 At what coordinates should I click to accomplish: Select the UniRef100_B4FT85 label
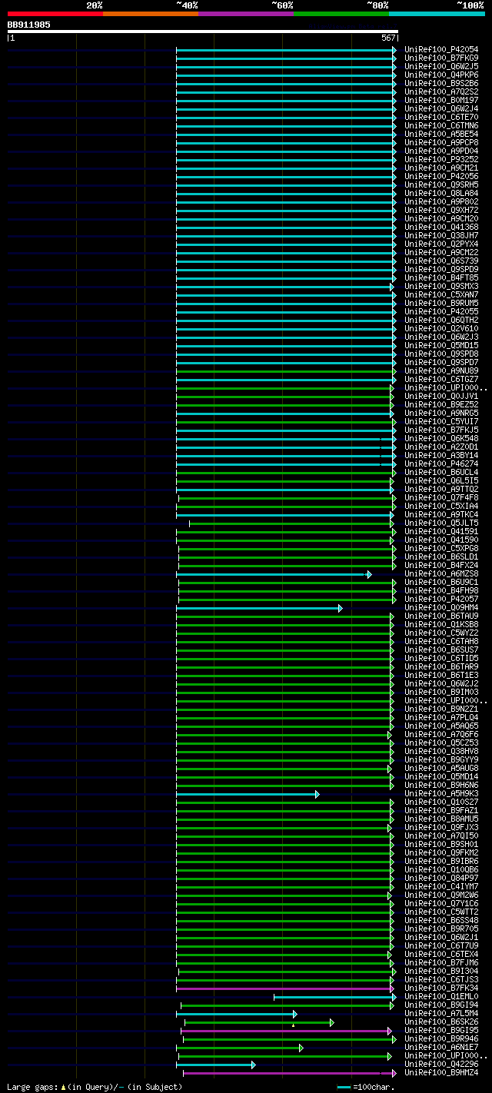click(441, 278)
